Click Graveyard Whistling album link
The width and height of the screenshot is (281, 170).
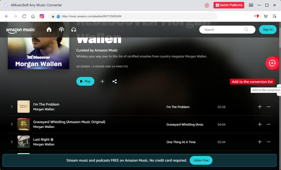tap(185, 124)
